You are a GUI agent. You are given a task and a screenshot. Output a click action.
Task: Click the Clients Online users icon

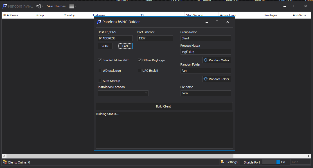[5, 162]
